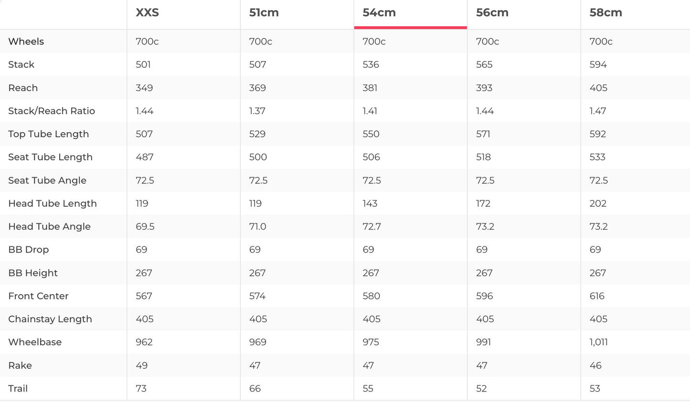Click the Wheelbase row label
The image size is (690, 402).
click(x=35, y=342)
